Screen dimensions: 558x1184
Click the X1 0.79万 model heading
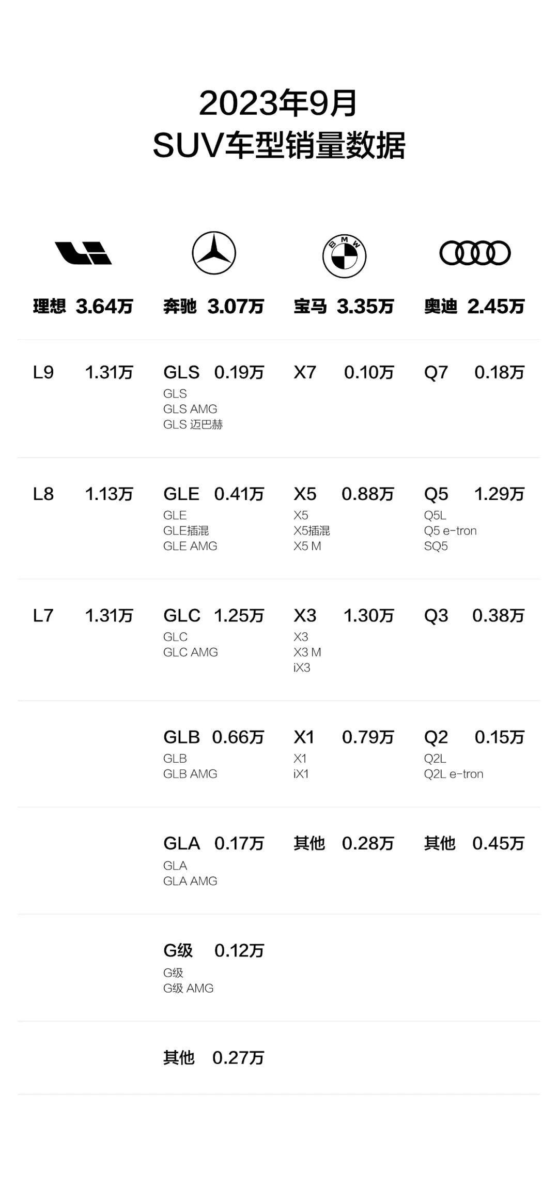click(344, 737)
